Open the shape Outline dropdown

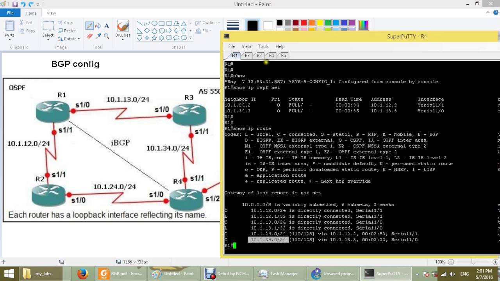[x=207, y=23]
